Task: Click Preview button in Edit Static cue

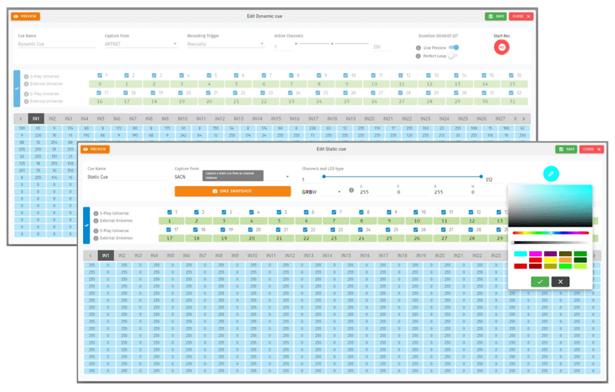Action: point(95,150)
